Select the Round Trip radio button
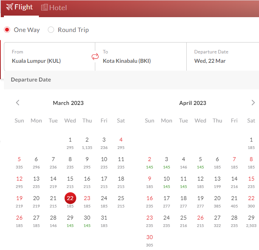Screen dimensions: 259x250 [x=51, y=30]
